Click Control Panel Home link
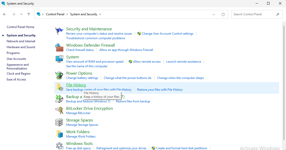The width and height of the screenshot is (286, 150). (20, 27)
